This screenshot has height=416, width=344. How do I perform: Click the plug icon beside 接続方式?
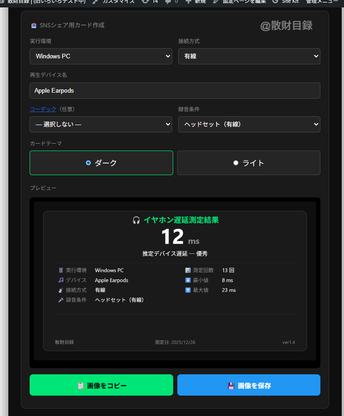(x=61, y=290)
